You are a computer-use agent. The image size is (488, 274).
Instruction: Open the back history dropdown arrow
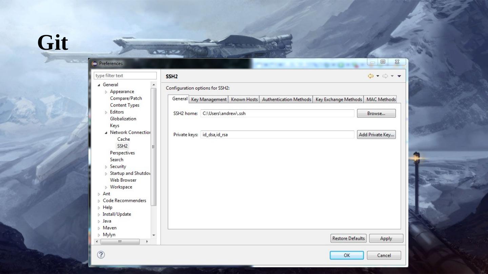377,76
